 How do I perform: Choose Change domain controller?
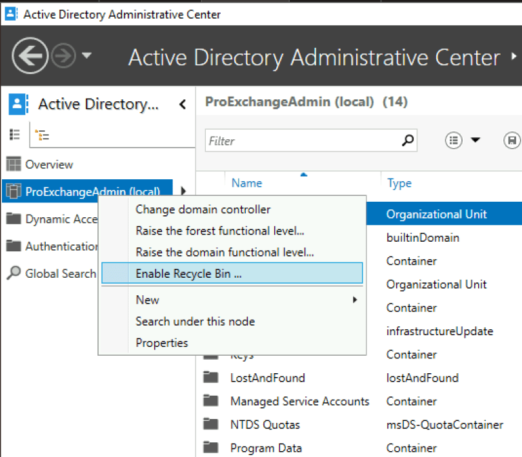pos(203,209)
